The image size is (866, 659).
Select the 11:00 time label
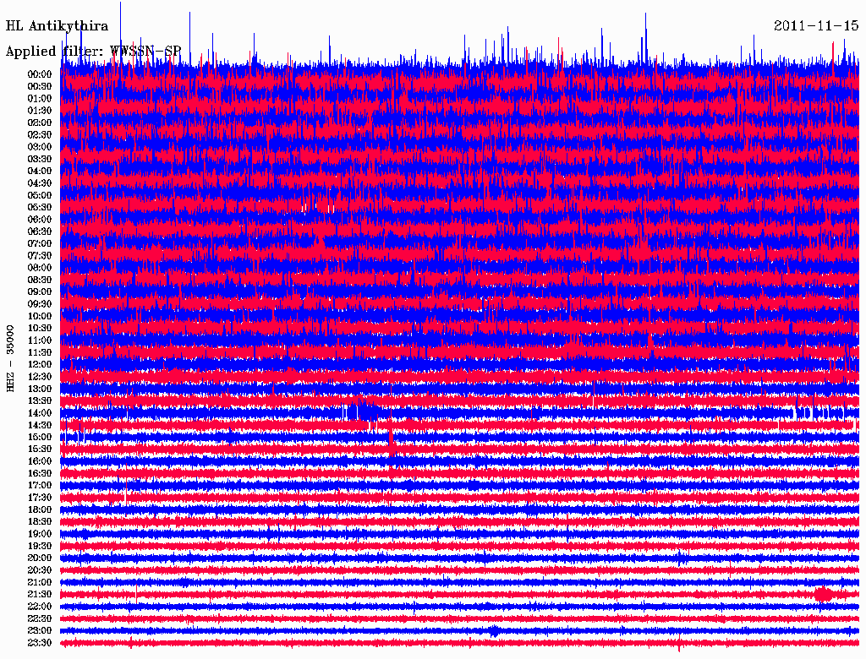[x=40, y=340]
